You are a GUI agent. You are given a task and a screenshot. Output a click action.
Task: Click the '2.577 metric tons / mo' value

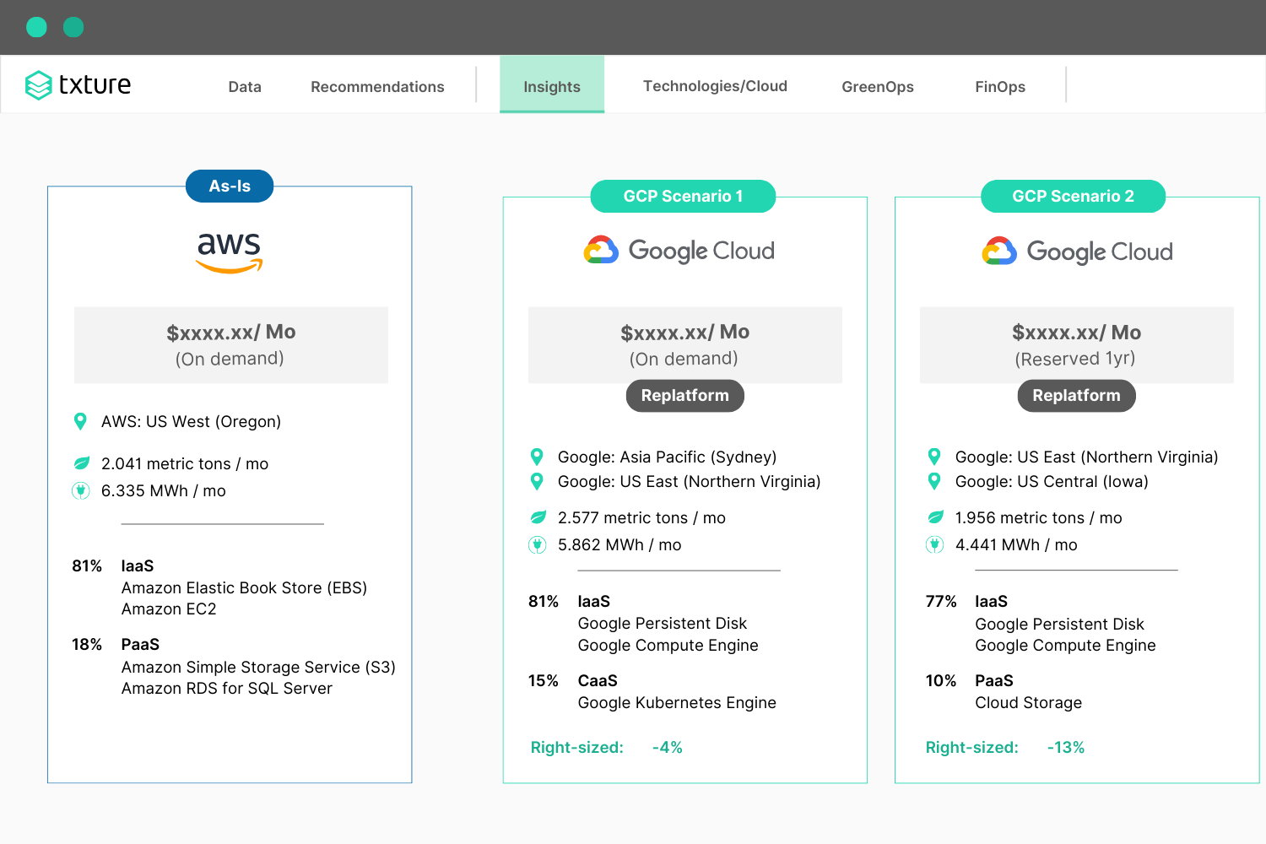point(641,517)
